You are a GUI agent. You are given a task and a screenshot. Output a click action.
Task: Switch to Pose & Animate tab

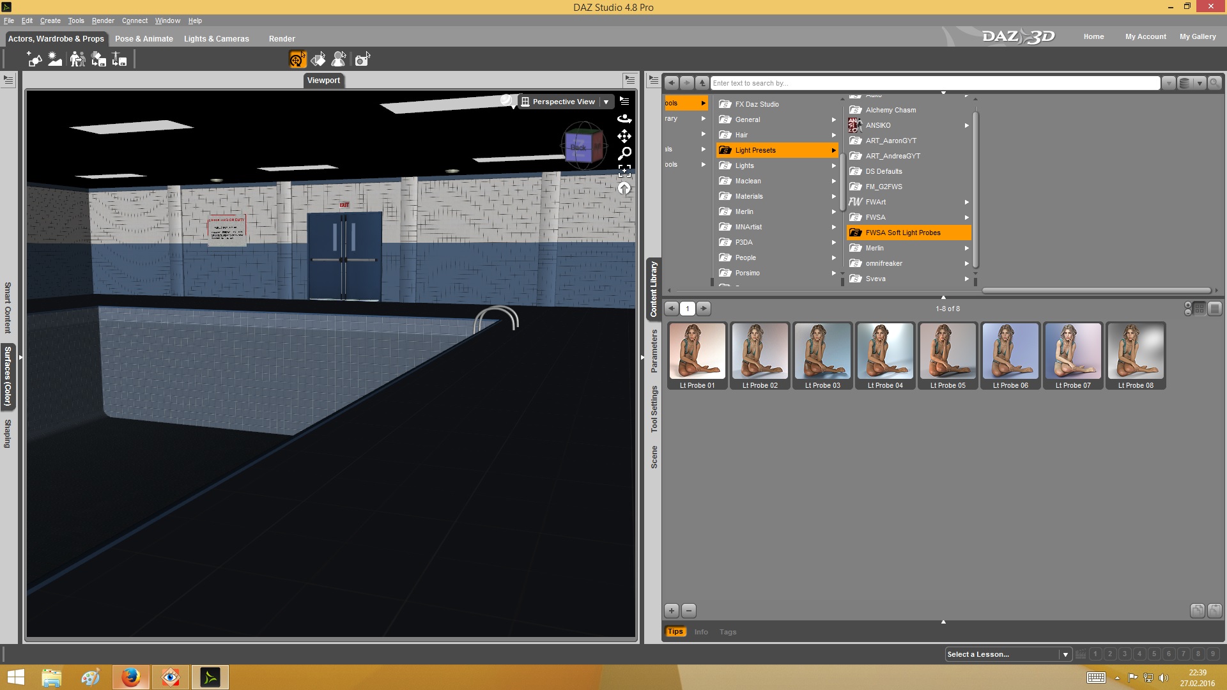pos(144,38)
